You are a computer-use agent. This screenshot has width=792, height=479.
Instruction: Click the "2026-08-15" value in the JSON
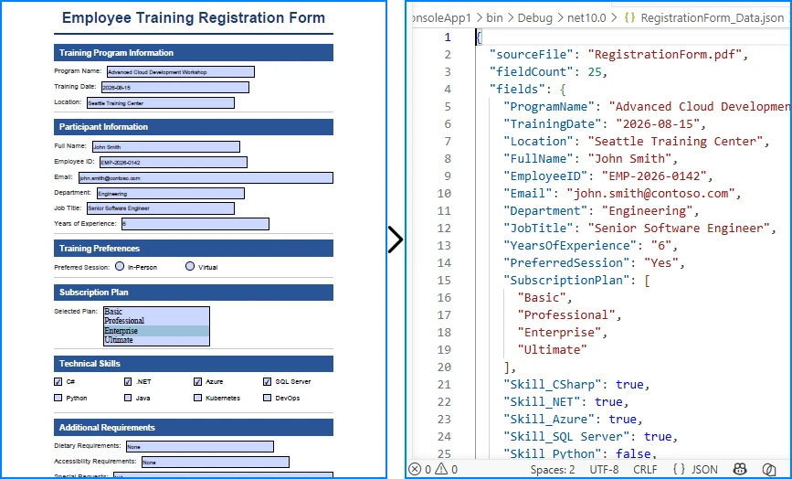coord(657,123)
